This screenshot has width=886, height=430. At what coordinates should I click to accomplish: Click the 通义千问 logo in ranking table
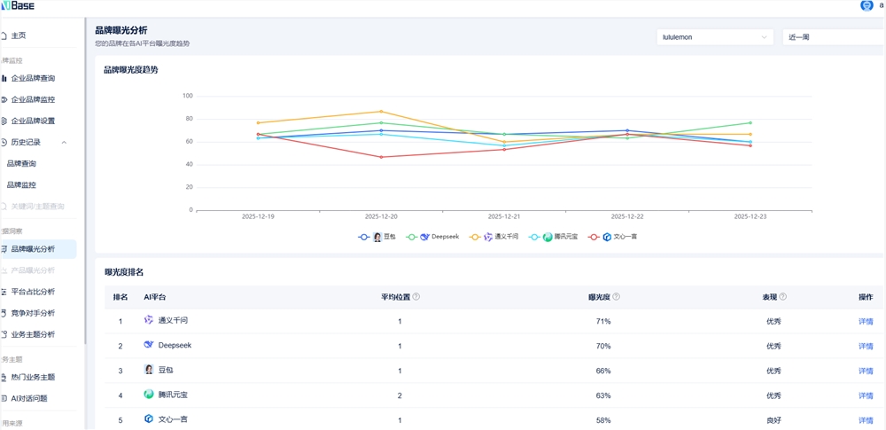tap(149, 320)
